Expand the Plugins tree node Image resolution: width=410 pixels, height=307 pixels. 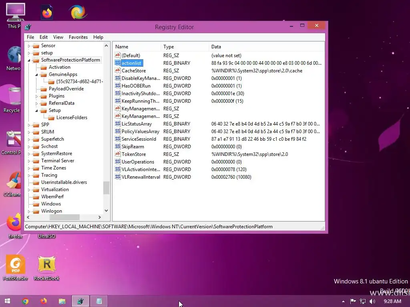click(36, 96)
